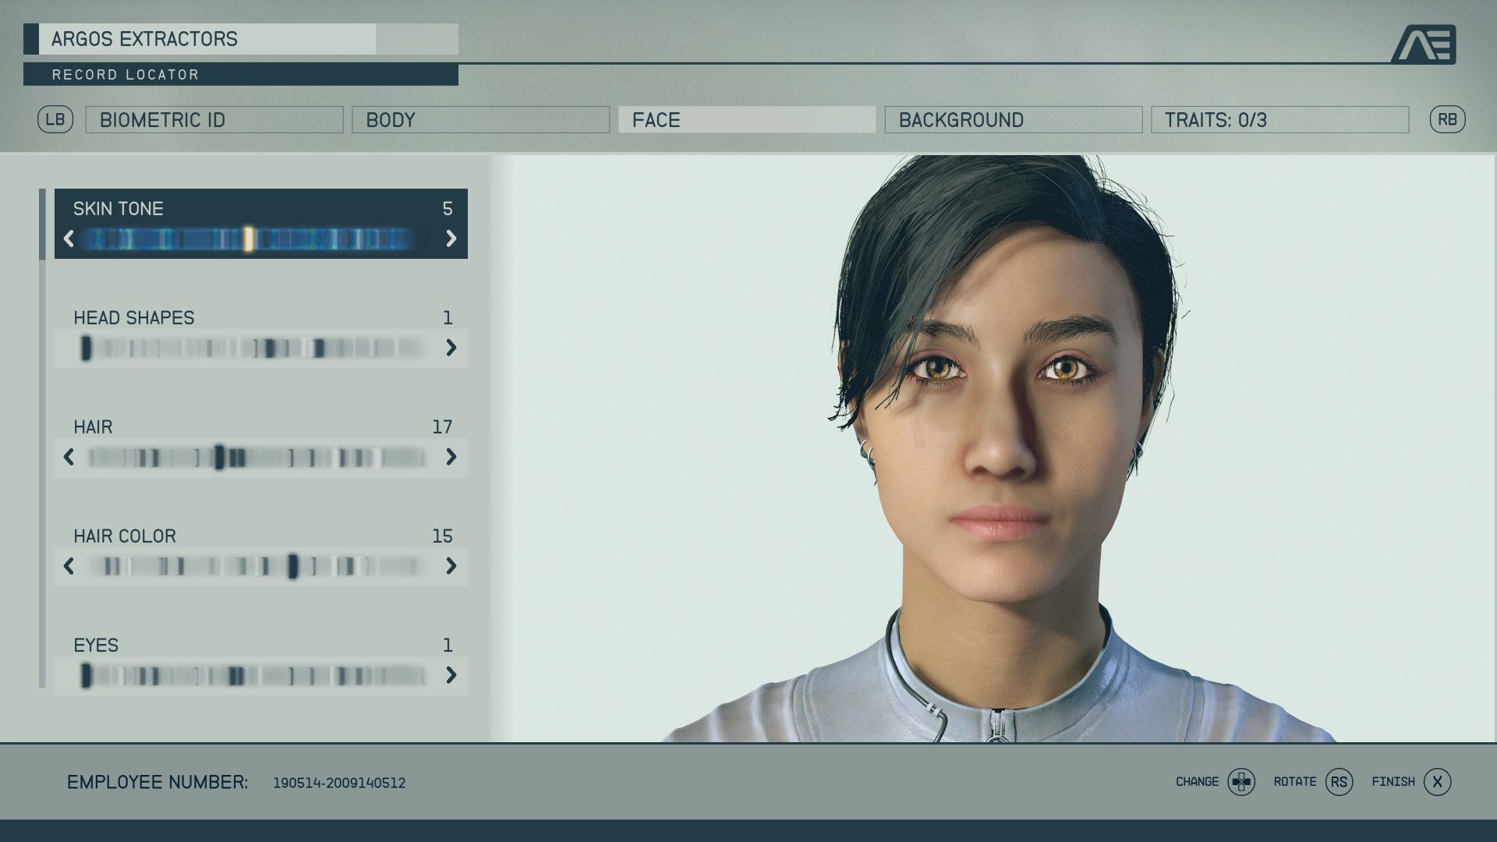
Task: Click the Hair Color slider track
Action: coord(257,566)
